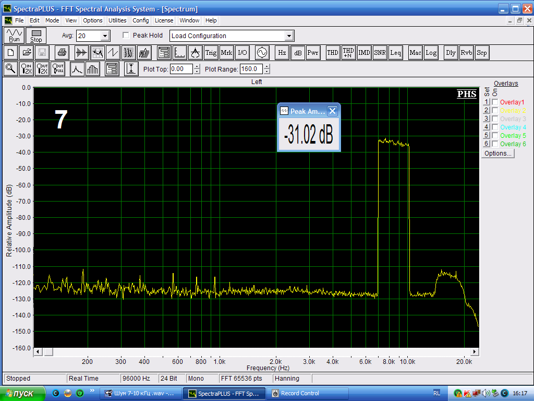This screenshot has width=534, height=401.
Task: Open the Hz peak frequency utility
Action: [x=282, y=53]
